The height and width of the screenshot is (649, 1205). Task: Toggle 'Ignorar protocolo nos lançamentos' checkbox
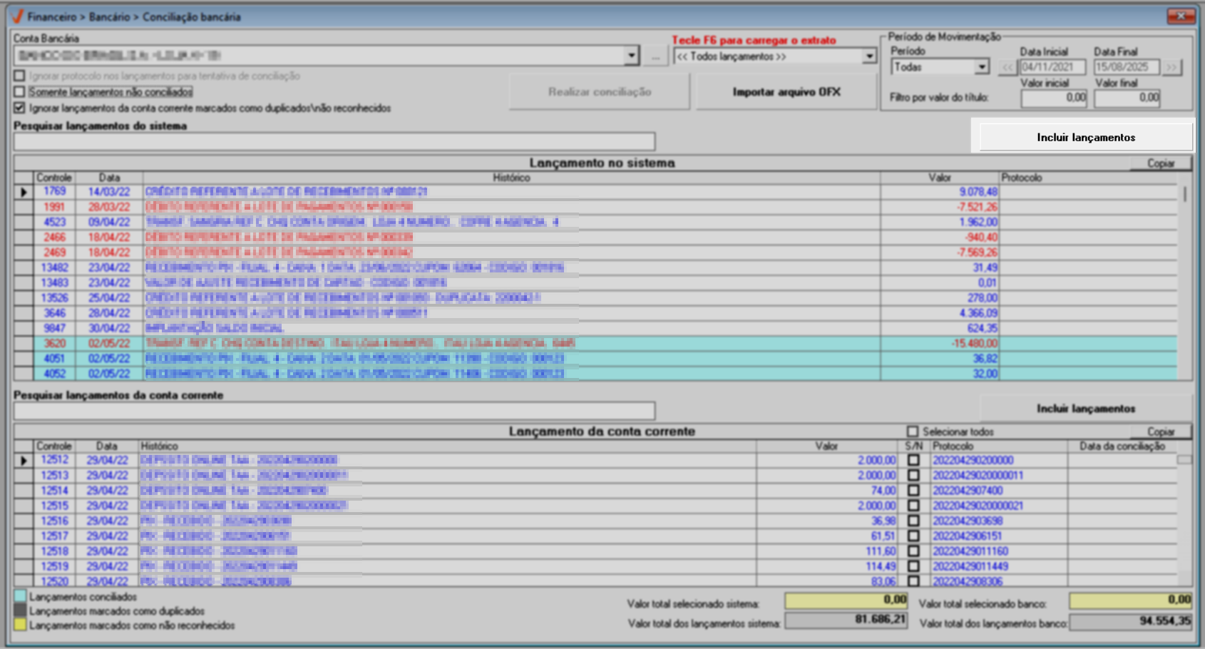pos(20,76)
